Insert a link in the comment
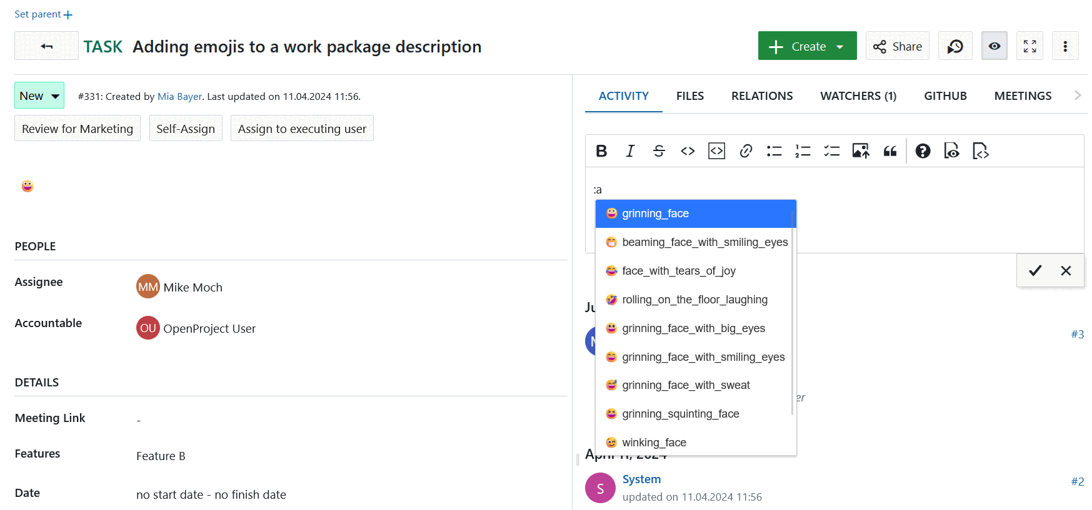Viewport: 1092px width, 510px height. pyautogui.click(x=746, y=151)
